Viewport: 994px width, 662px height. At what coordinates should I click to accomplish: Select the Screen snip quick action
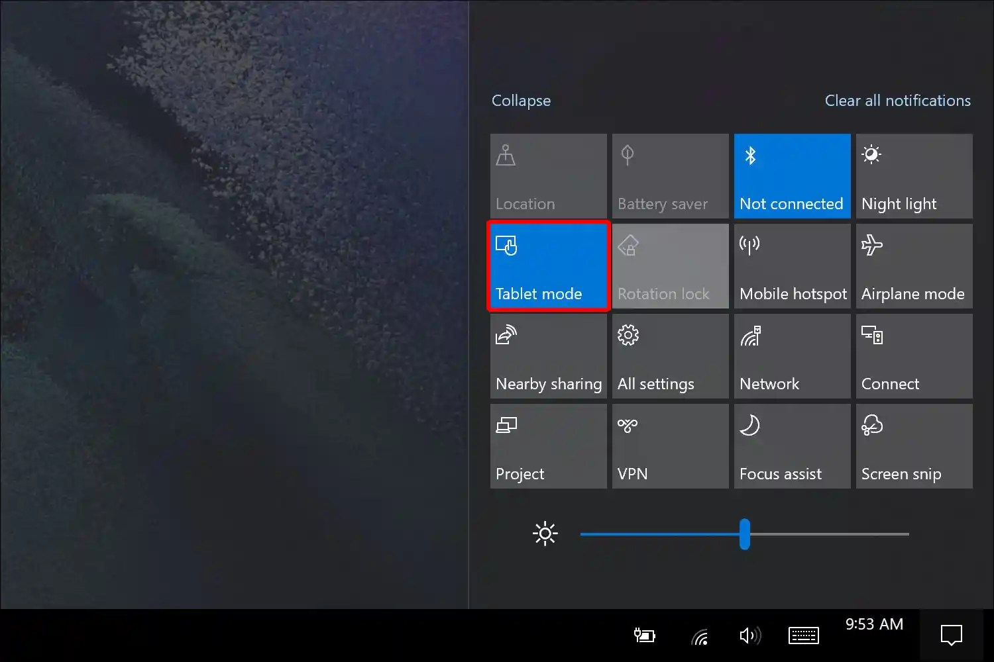click(x=914, y=446)
